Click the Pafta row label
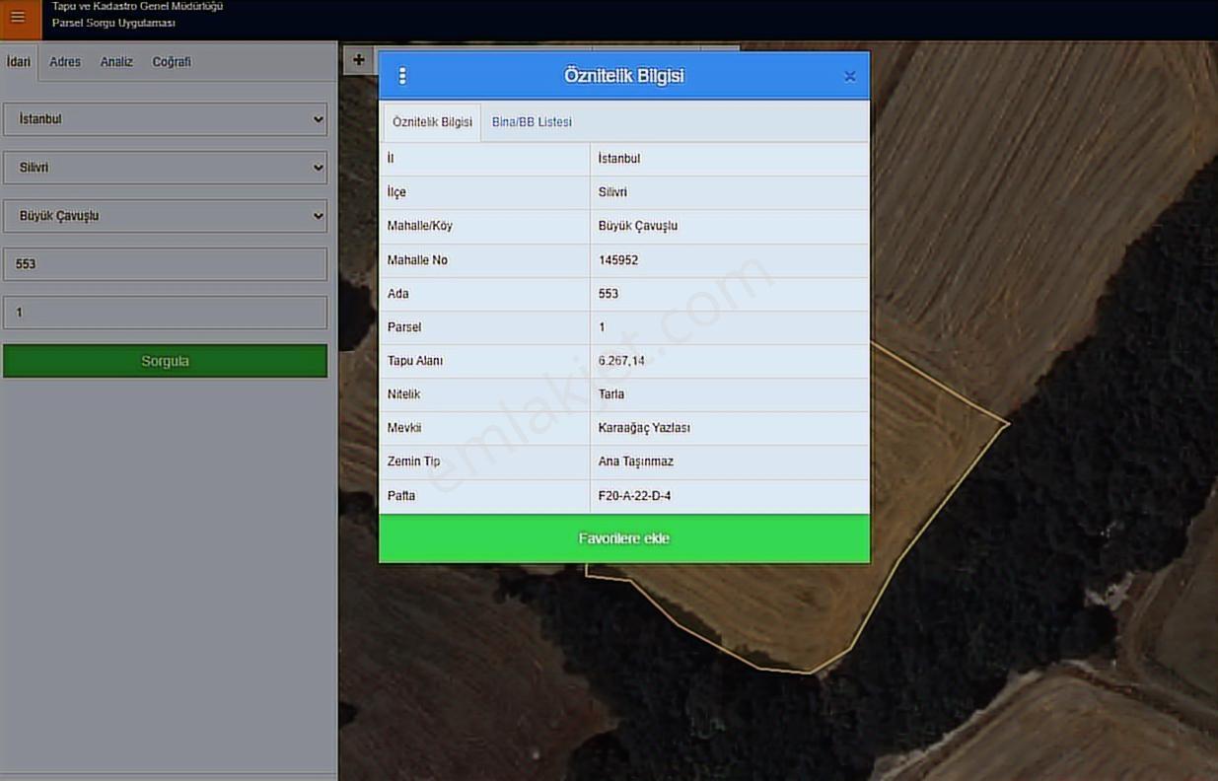Screen dimensions: 1218x781 click(x=401, y=496)
